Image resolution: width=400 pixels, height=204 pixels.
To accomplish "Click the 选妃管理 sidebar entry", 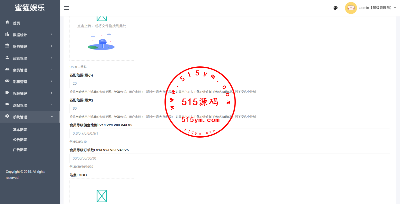I will click(20, 105).
